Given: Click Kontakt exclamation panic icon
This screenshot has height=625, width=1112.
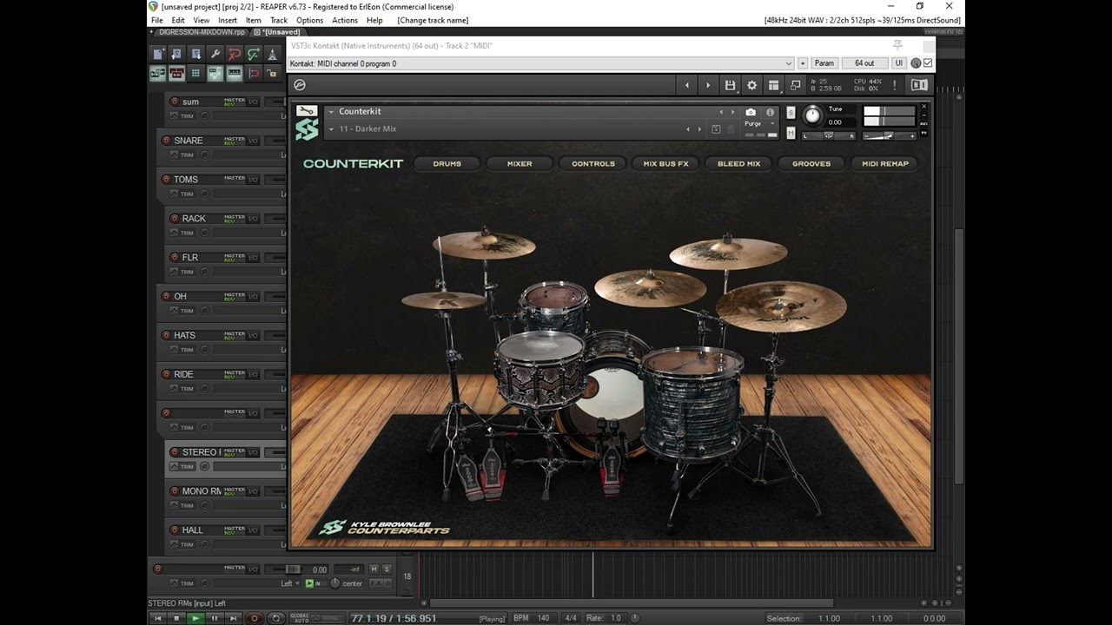Looking at the screenshot, I should click(894, 85).
